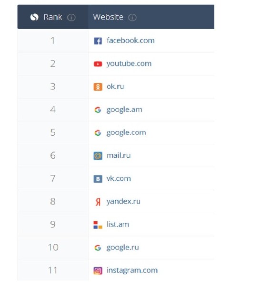Click the VK blue logo icon
The height and width of the screenshot is (282, 261).
(x=98, y=179)
